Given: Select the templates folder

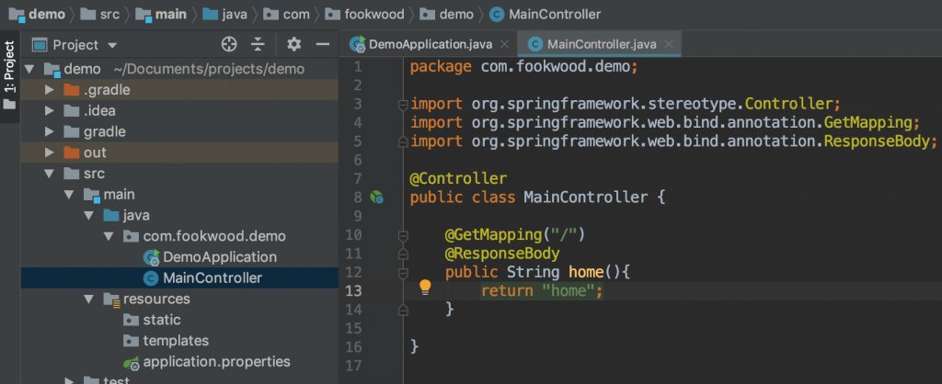Looking at the screenshot, I should pyautogui.click(x=175, y=341).
